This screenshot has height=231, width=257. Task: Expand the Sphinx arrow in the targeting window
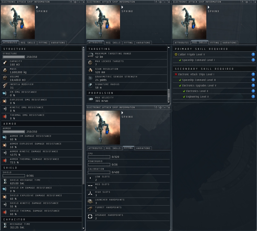click(x=122, y=7)
